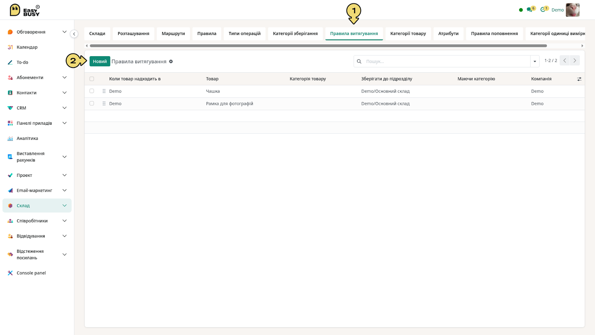Click the Проект checkmark icon

pos(10,175)
